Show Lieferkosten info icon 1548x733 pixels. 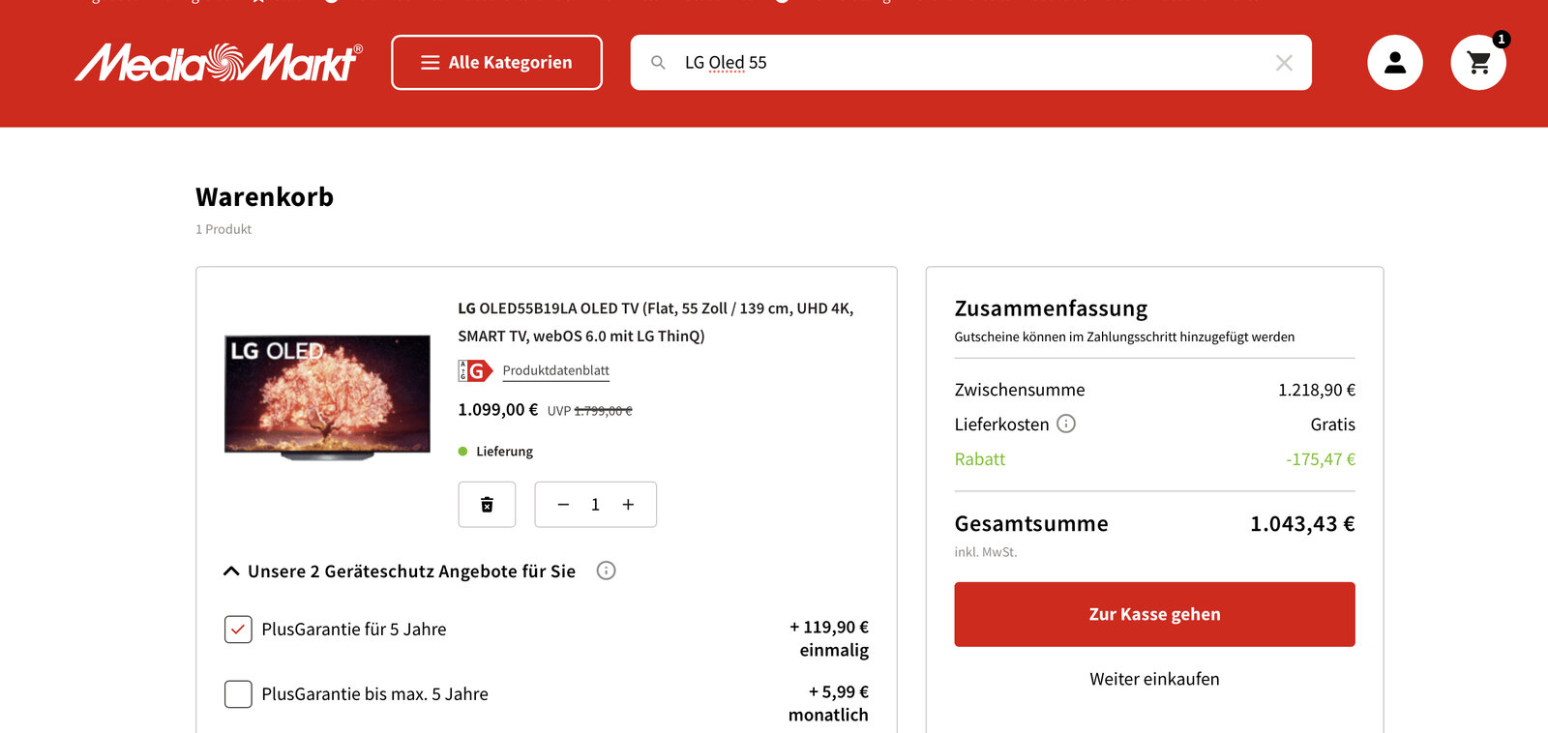pyautogui.click(x=1066, y=424)
